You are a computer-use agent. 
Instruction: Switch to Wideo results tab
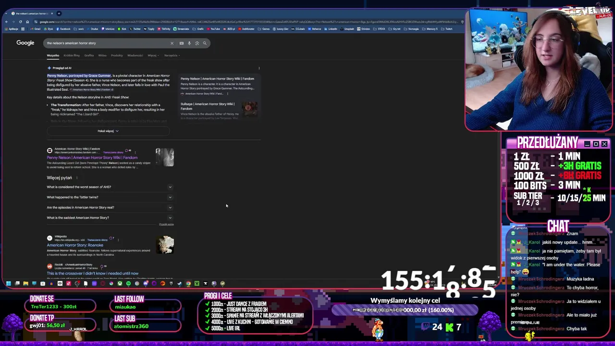(x=102, y=55)
